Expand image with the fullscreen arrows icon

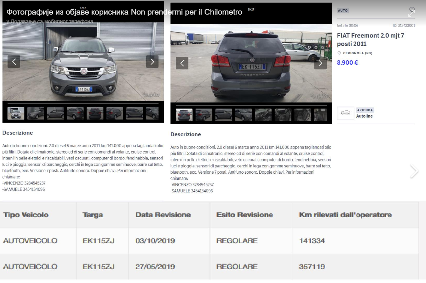tap(411, 14)
